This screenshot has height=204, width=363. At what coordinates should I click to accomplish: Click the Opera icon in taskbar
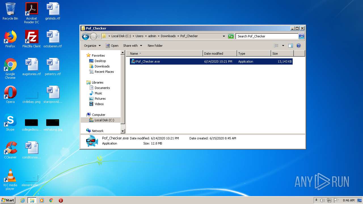pos(61,200)
